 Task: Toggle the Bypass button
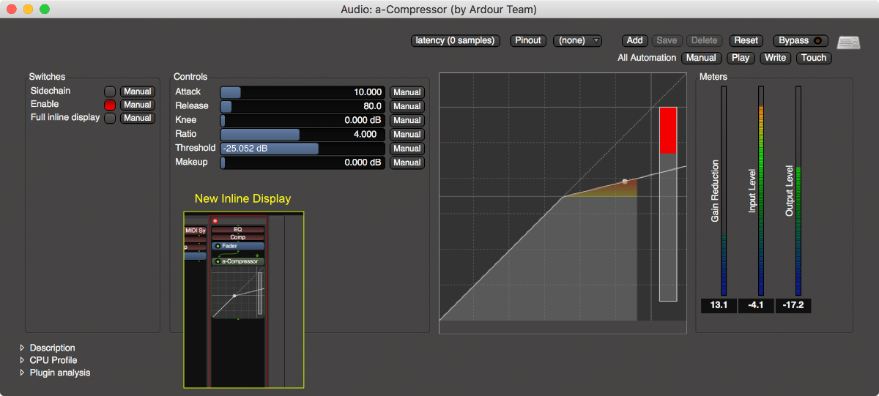click(x=802, y=41)
